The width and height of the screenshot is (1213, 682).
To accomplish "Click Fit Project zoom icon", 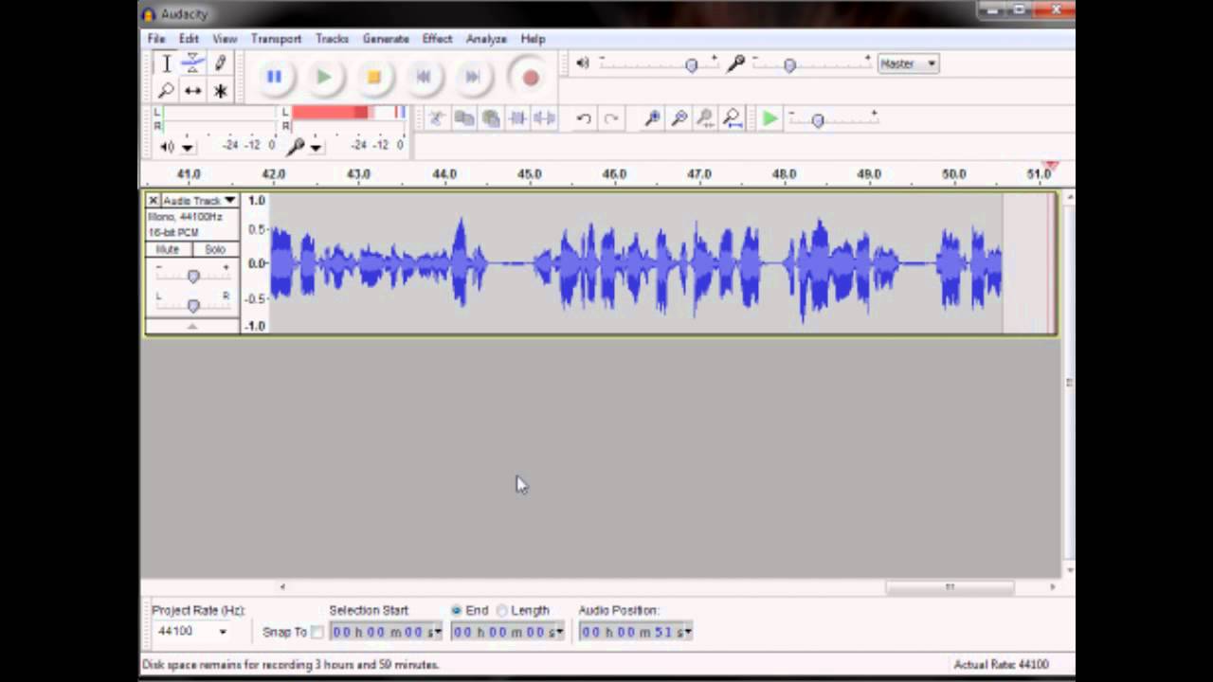I will pos(732,118).
